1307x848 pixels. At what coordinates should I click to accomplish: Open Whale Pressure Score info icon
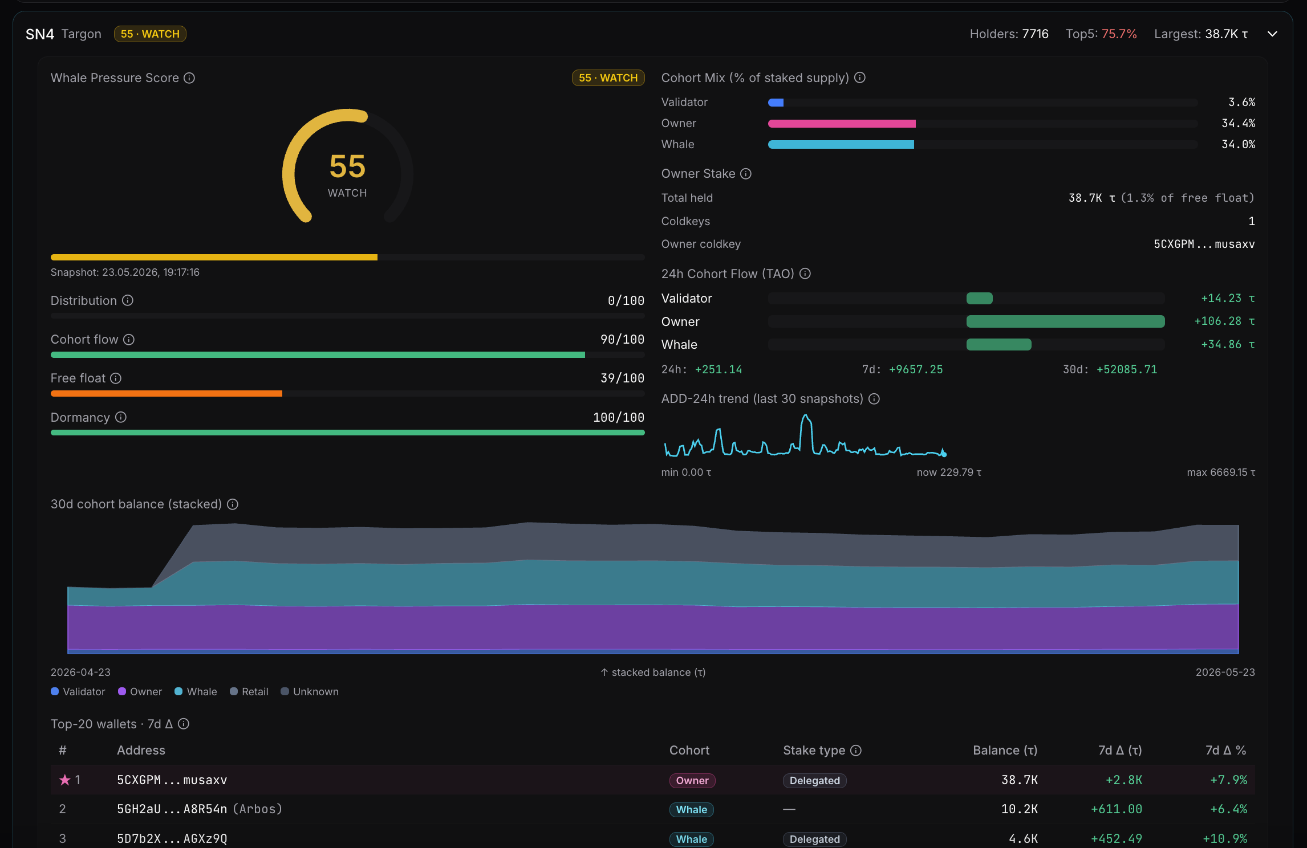(189, 78)
